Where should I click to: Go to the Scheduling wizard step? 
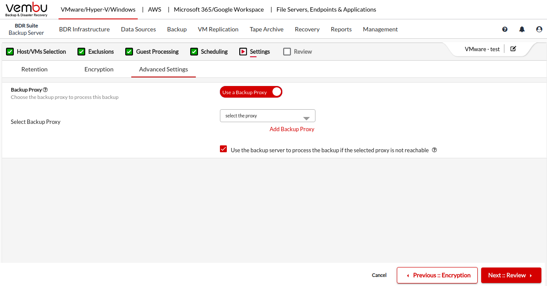click(x=214, y=52)
